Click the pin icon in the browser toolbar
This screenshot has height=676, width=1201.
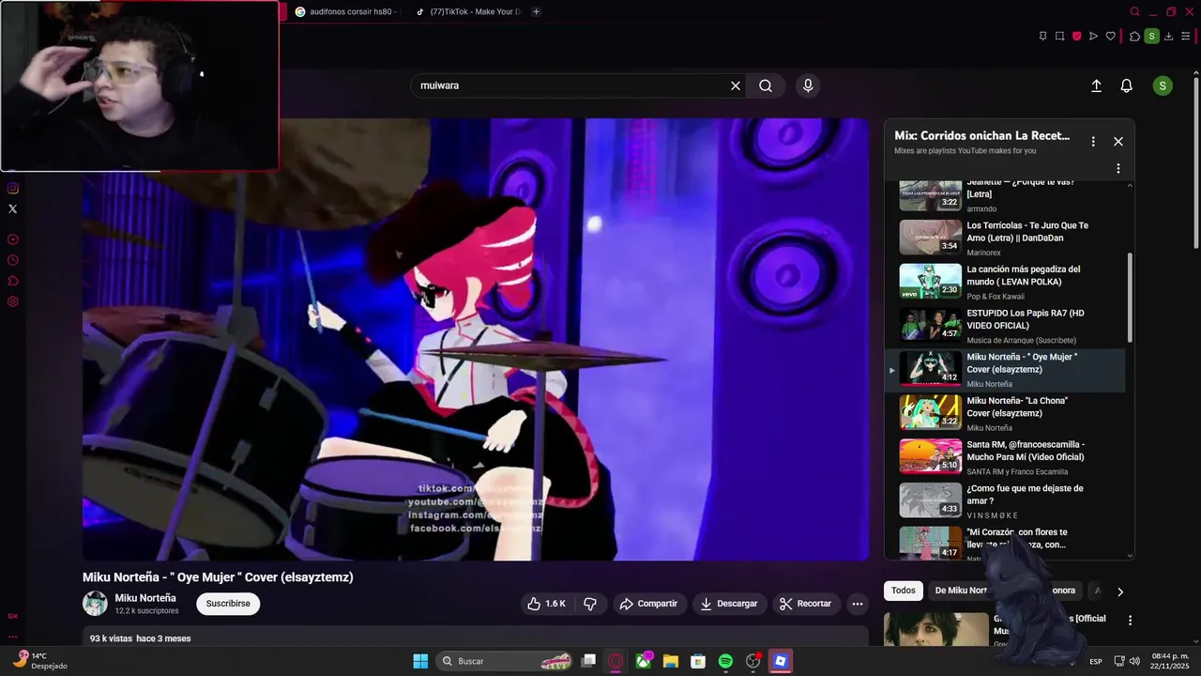pos(1042,37)
